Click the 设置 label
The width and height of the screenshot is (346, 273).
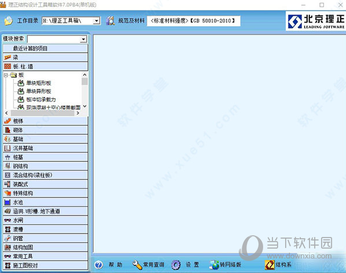point(192,265)
